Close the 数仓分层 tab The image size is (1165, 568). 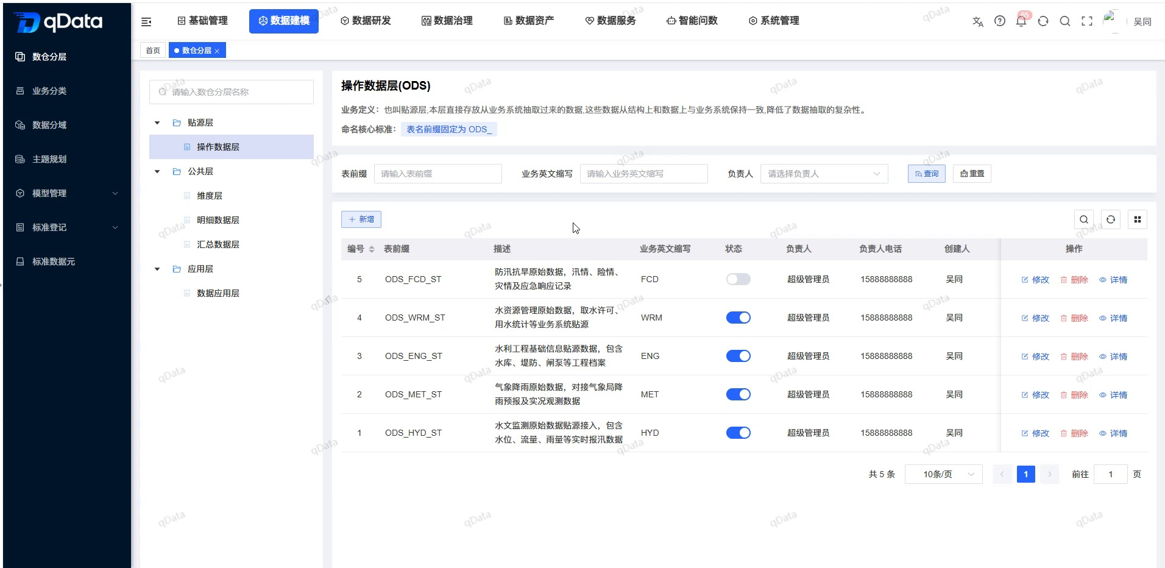coord(217,51)
